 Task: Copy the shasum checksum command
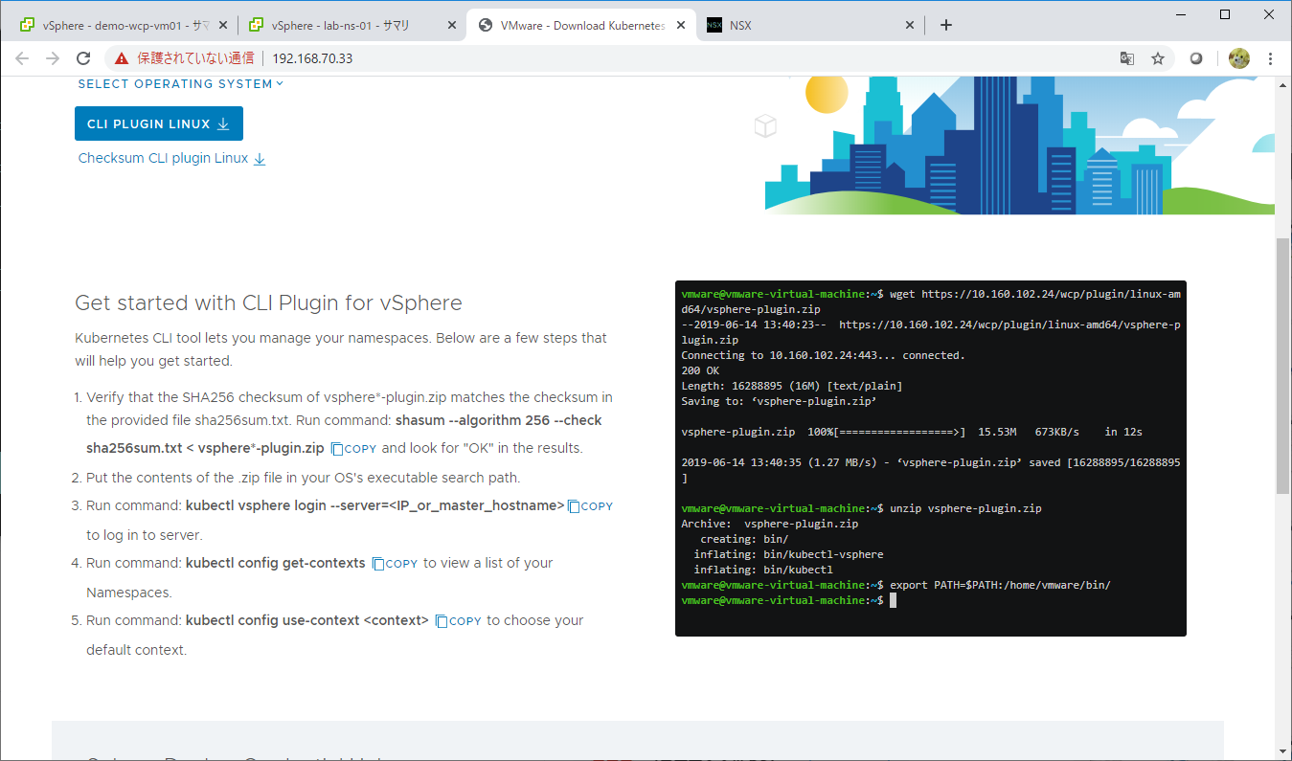(x=354, y=449)
